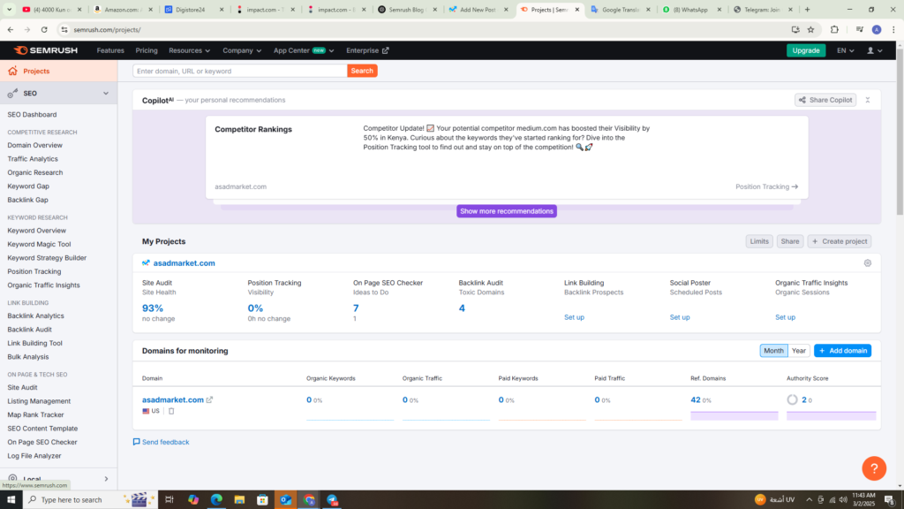This screenshot has height=509, width=904.
Task: Click the orange help question mark button
Action: tap(874, 468)
